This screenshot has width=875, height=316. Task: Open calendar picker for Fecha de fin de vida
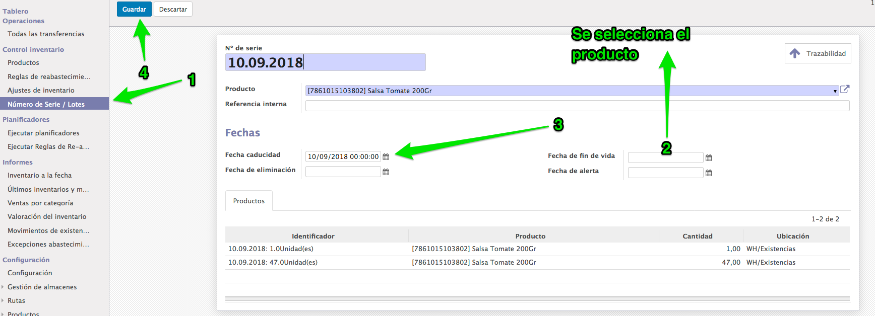tap(709, 158)
